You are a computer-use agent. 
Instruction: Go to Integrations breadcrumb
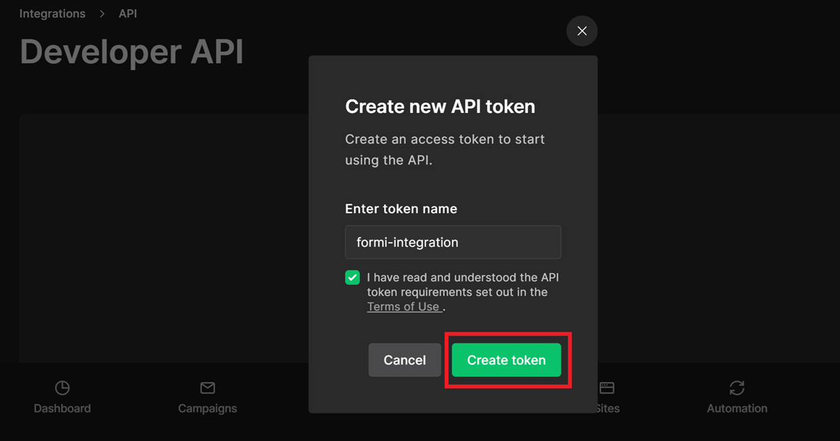[52, 14]
